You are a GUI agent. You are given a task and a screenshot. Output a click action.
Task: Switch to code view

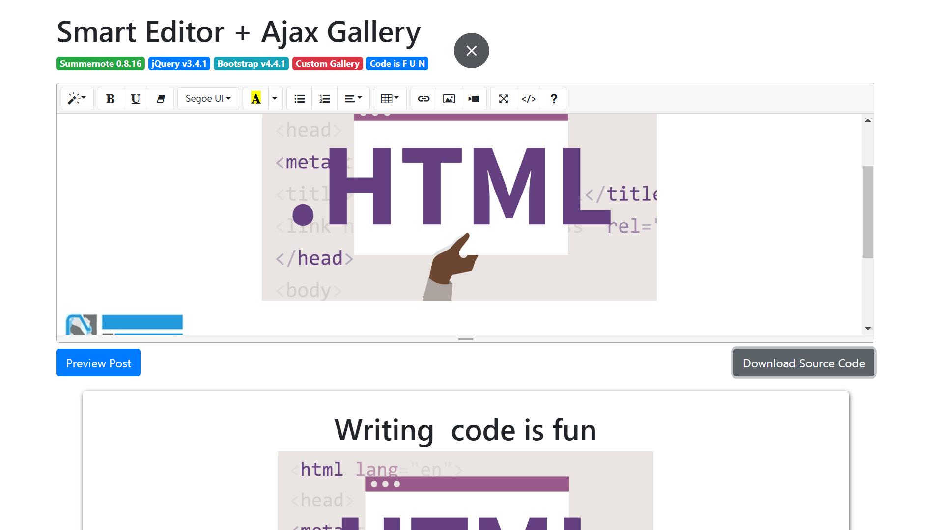click(x=529, y=98)
